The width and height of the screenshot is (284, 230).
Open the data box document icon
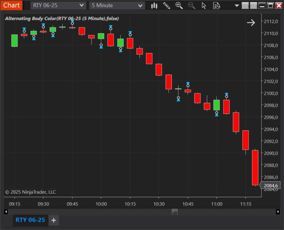point(217,6)
